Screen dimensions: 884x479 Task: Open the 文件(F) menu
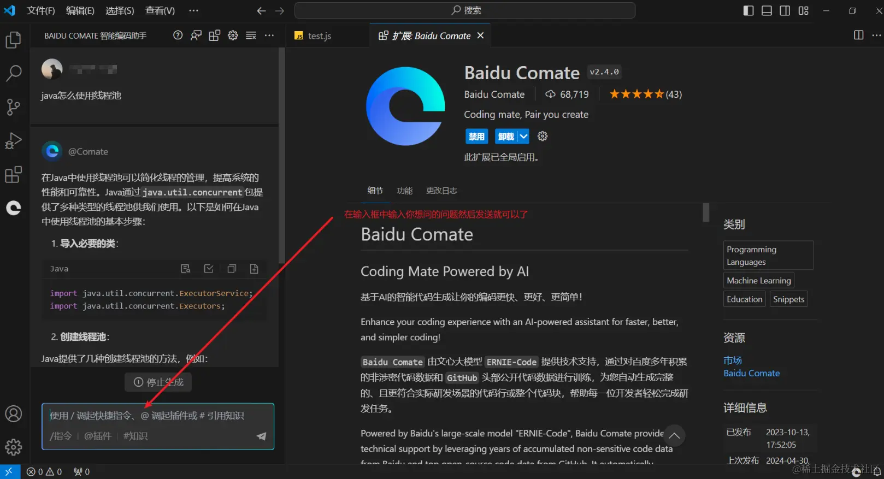(x=41, y=11)
